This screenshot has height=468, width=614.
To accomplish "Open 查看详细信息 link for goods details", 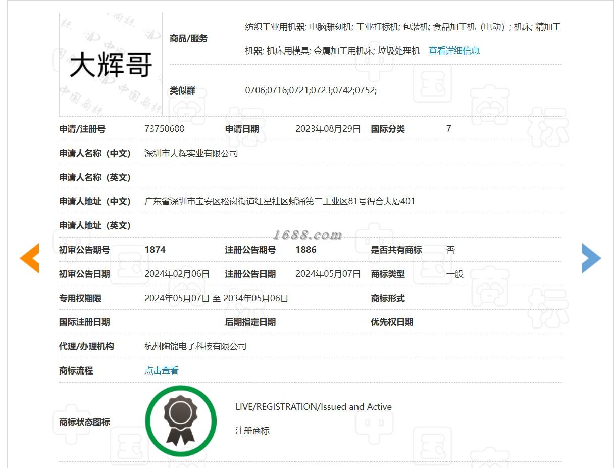I will (x=454, y=51).
